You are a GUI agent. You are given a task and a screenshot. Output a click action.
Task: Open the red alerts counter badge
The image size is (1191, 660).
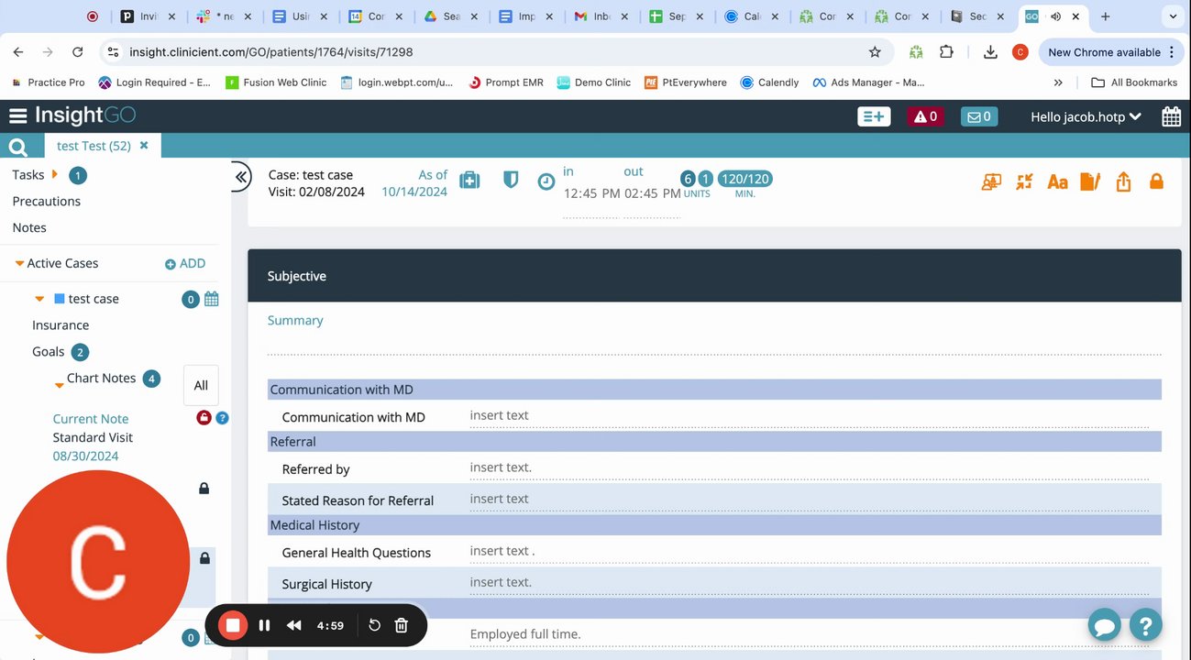tap(925, 116)
